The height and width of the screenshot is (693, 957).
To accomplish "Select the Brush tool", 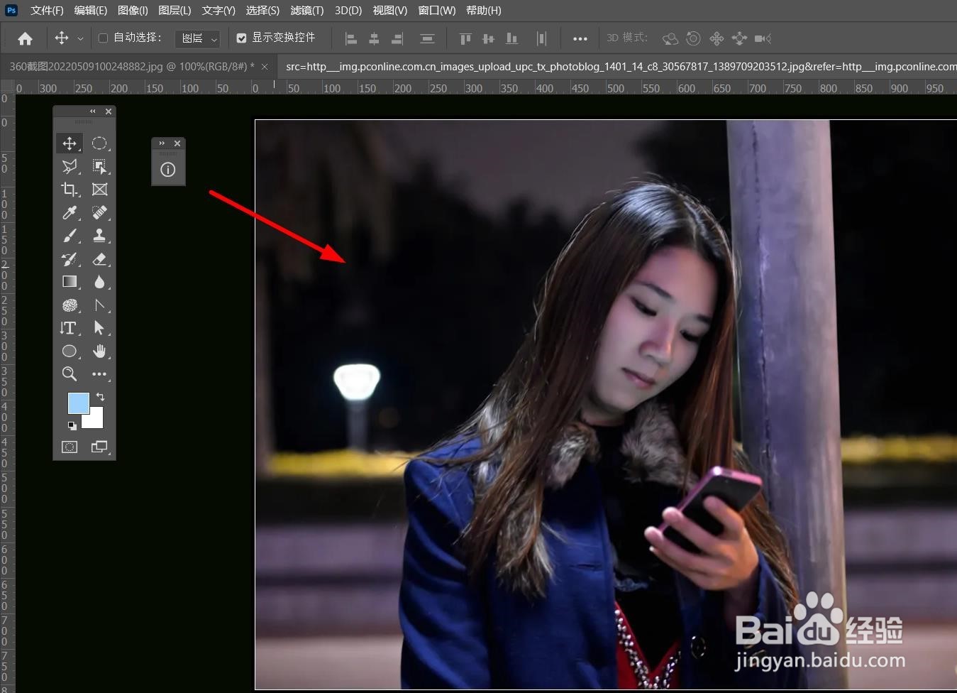I will [70, 236].
